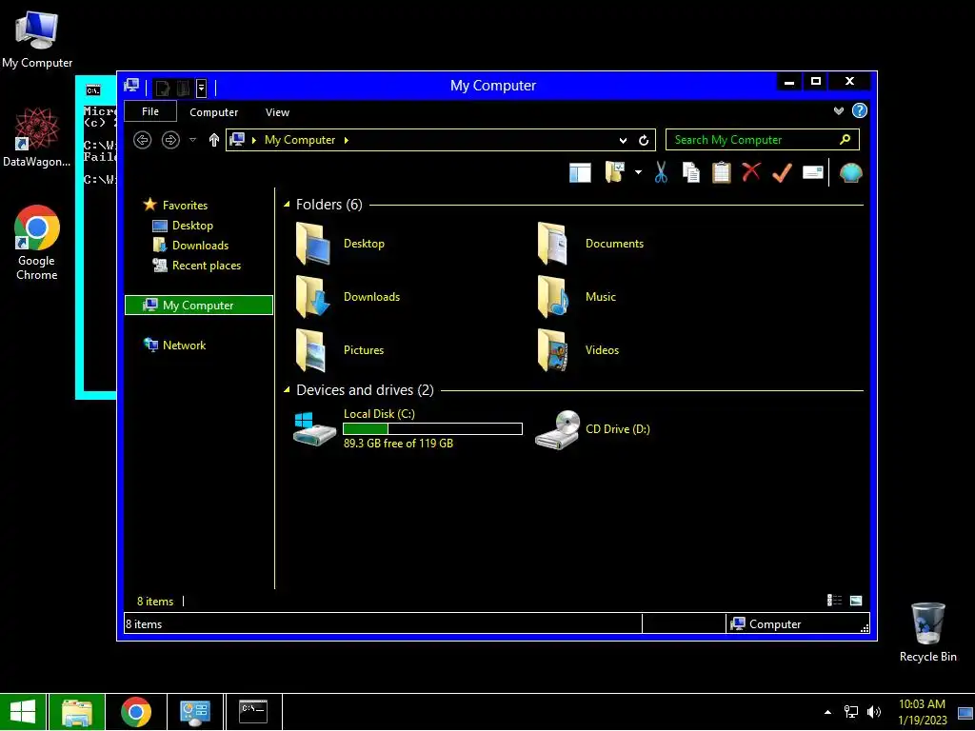Select the Documents folder icon
Viewport: 975px width, 731px height.
(x=552, y=244)
